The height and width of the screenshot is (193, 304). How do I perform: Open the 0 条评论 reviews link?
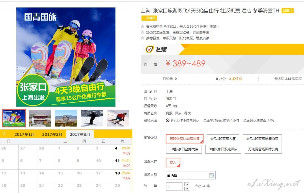point(235,79)
